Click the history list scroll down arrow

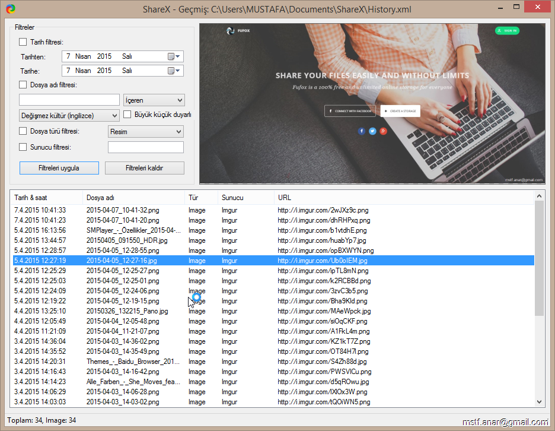point(539,402)
